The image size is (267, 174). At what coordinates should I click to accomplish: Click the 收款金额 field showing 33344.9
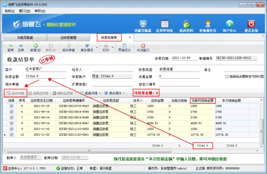45,76
